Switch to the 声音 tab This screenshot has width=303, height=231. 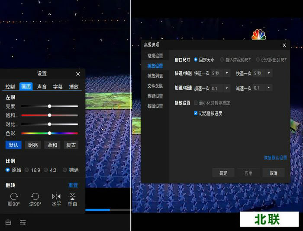click(42, 86)
